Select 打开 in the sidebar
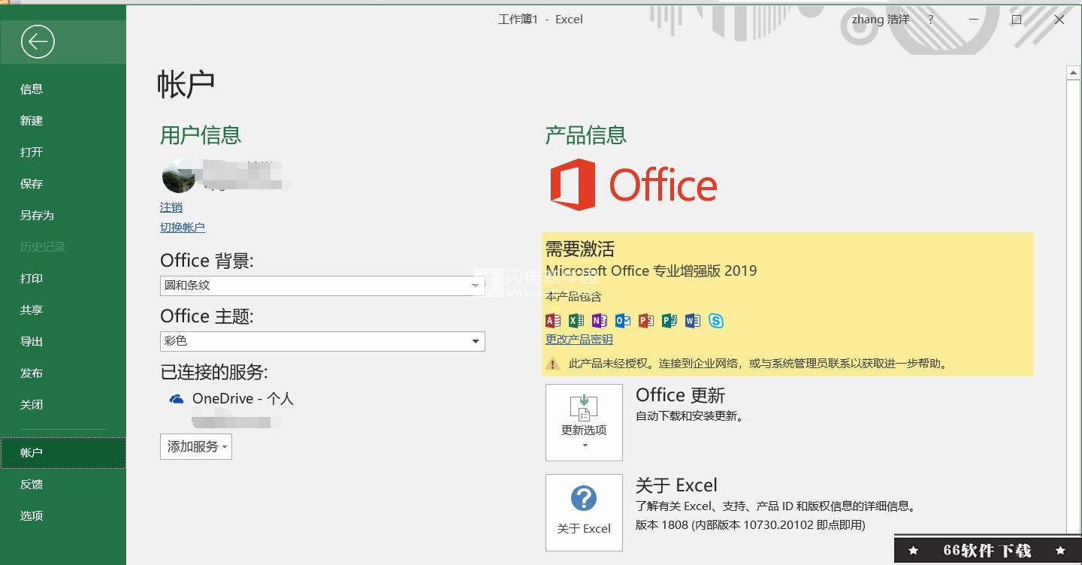 [x=63, y=152]
